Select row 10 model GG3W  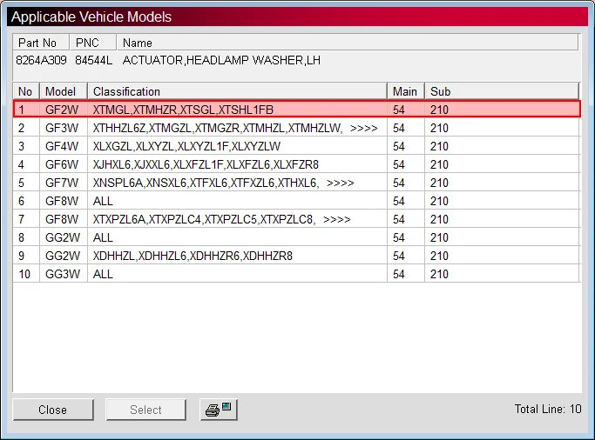63,274
